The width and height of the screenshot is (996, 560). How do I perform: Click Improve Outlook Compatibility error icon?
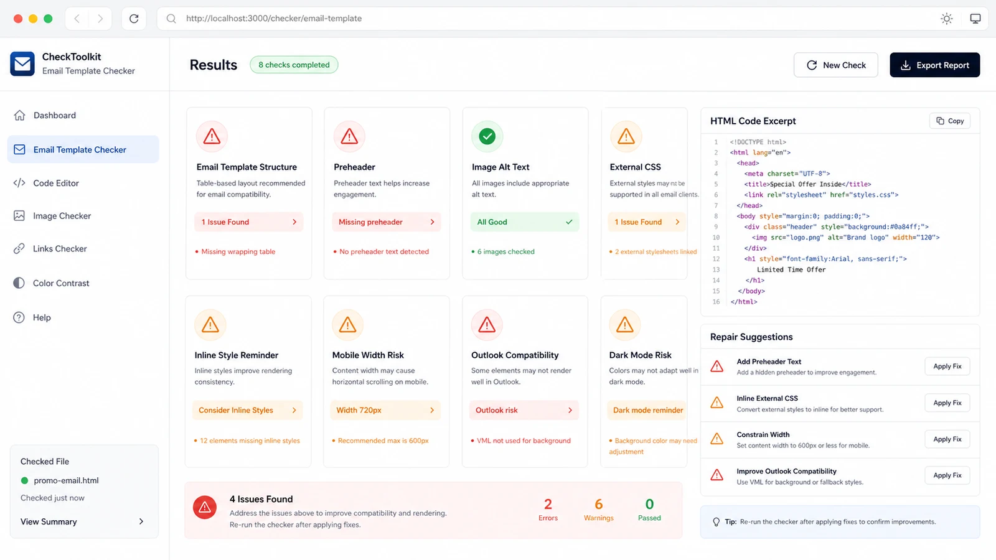[x=717, y=475]
